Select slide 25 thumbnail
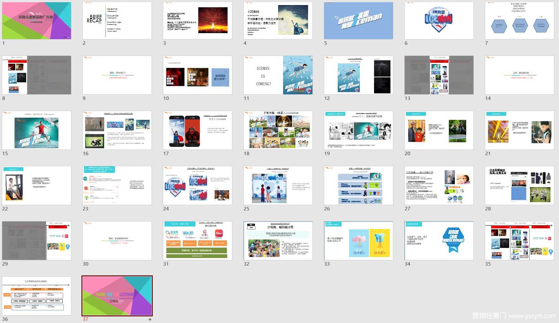Screen dimensions: 559x323 point(278,185)
